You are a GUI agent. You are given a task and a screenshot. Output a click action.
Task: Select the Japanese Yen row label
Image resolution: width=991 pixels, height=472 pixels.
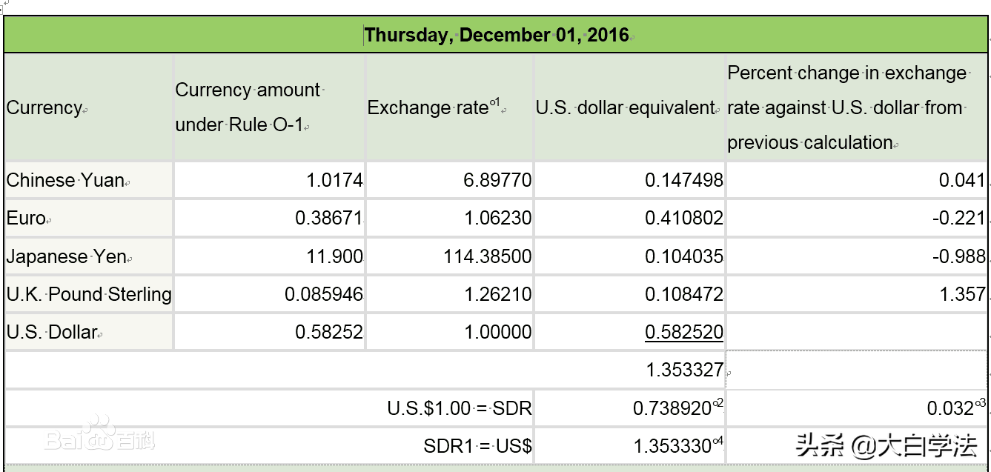(67, 257)
